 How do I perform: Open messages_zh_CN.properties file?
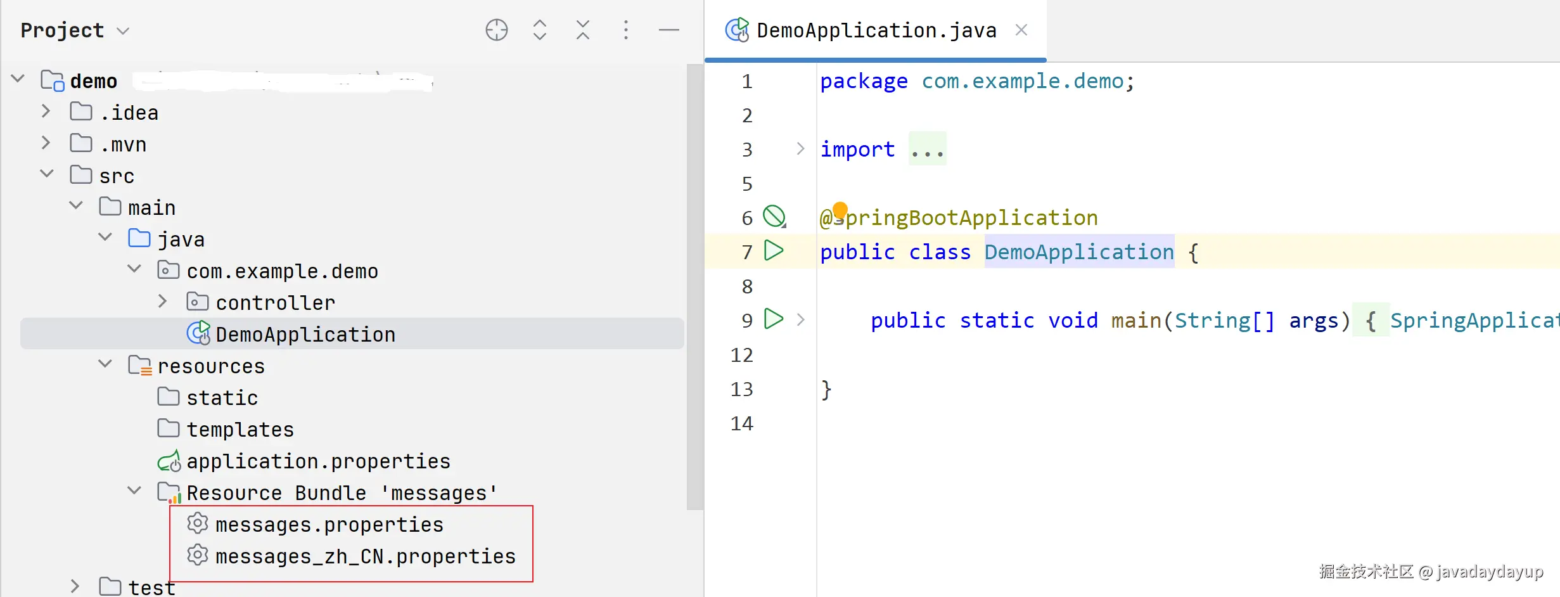(x=366, y=556)
